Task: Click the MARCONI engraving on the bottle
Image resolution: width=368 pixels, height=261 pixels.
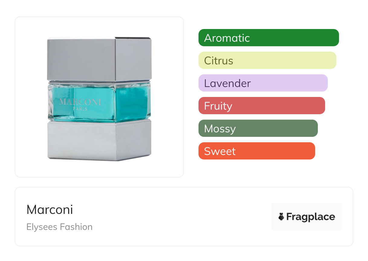Action: [80, 102]
